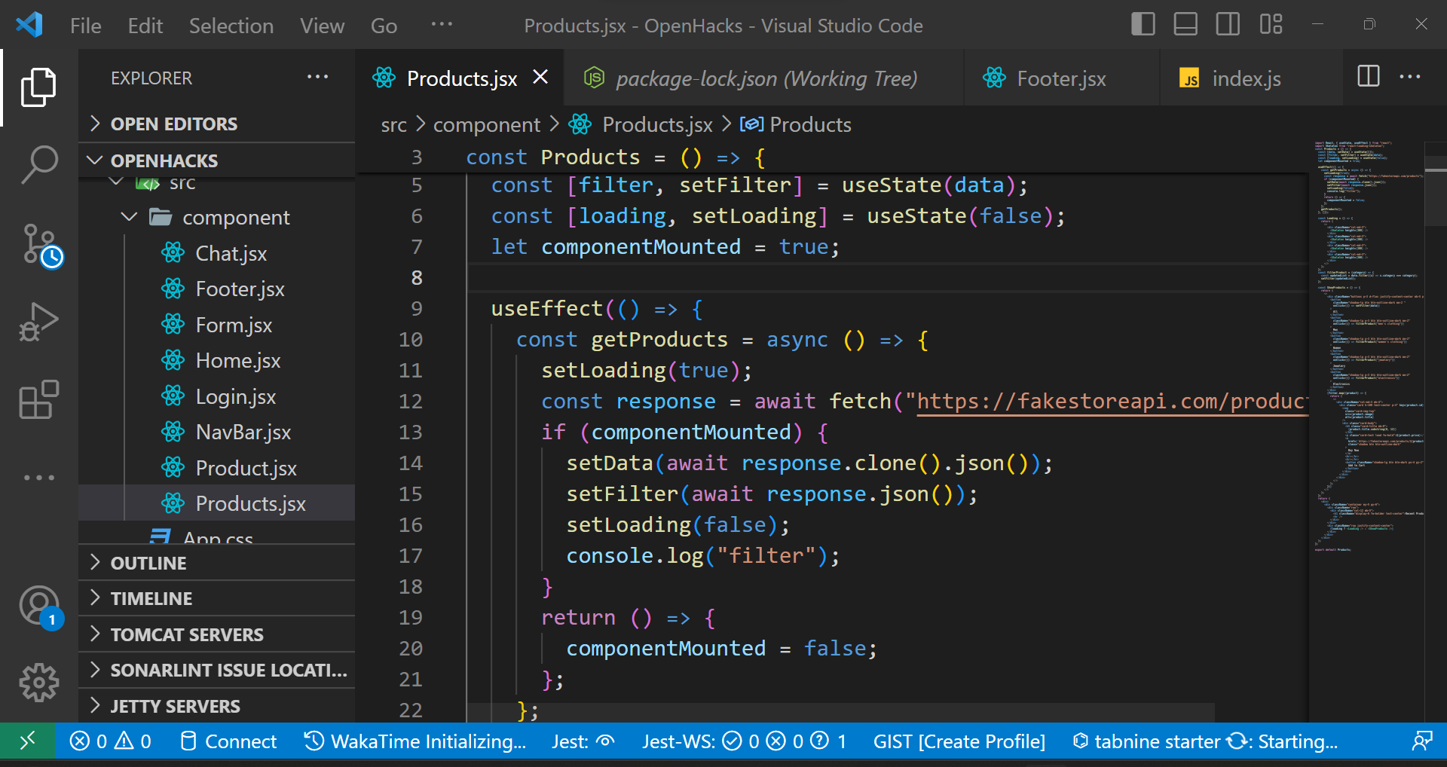This screenshot has height=767, width=1447.
Task: Expand the Outline section
Action: [217, 563]
